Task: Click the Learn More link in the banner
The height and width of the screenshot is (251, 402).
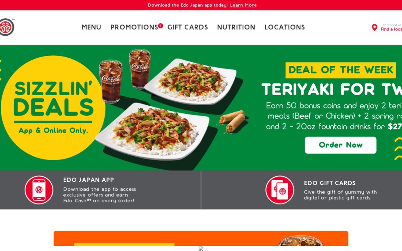Action: tap(243, 5)
